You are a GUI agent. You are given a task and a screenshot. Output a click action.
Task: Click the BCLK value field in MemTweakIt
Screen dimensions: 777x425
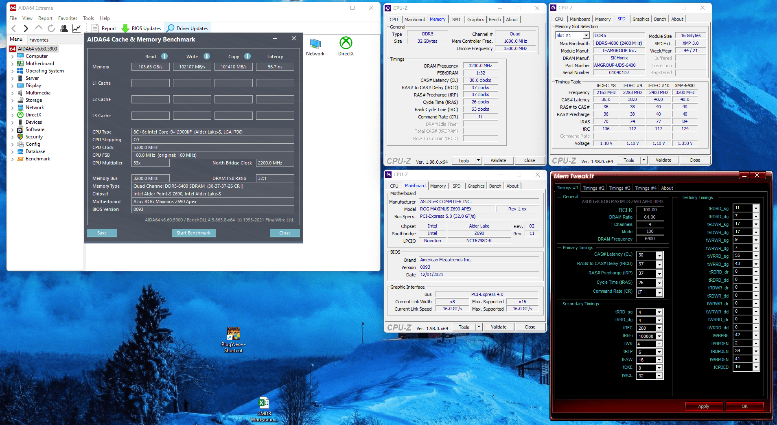[x=650, y=210]
